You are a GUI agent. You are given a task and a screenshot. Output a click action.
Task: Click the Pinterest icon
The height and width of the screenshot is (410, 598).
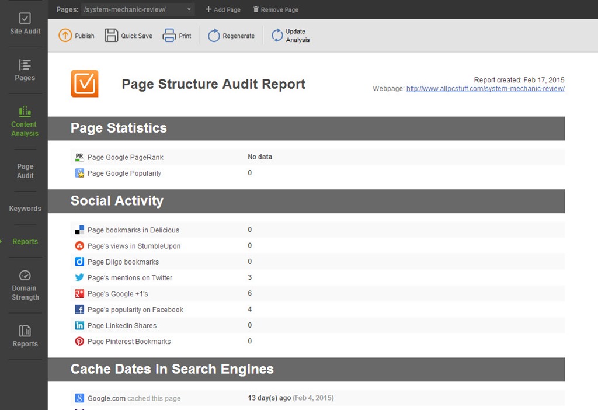point(79,341)
